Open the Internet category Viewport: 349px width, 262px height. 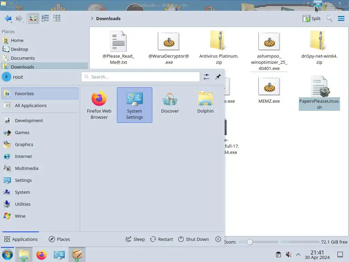(x=40, y=156)
